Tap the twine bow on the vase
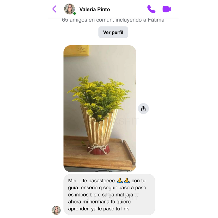 click(x=98, y=148)
